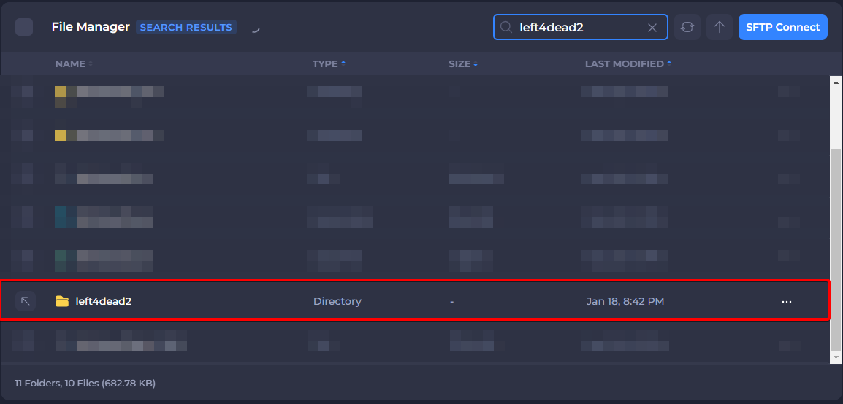Click the scrollbar down arrow

[x=836, y=357]
